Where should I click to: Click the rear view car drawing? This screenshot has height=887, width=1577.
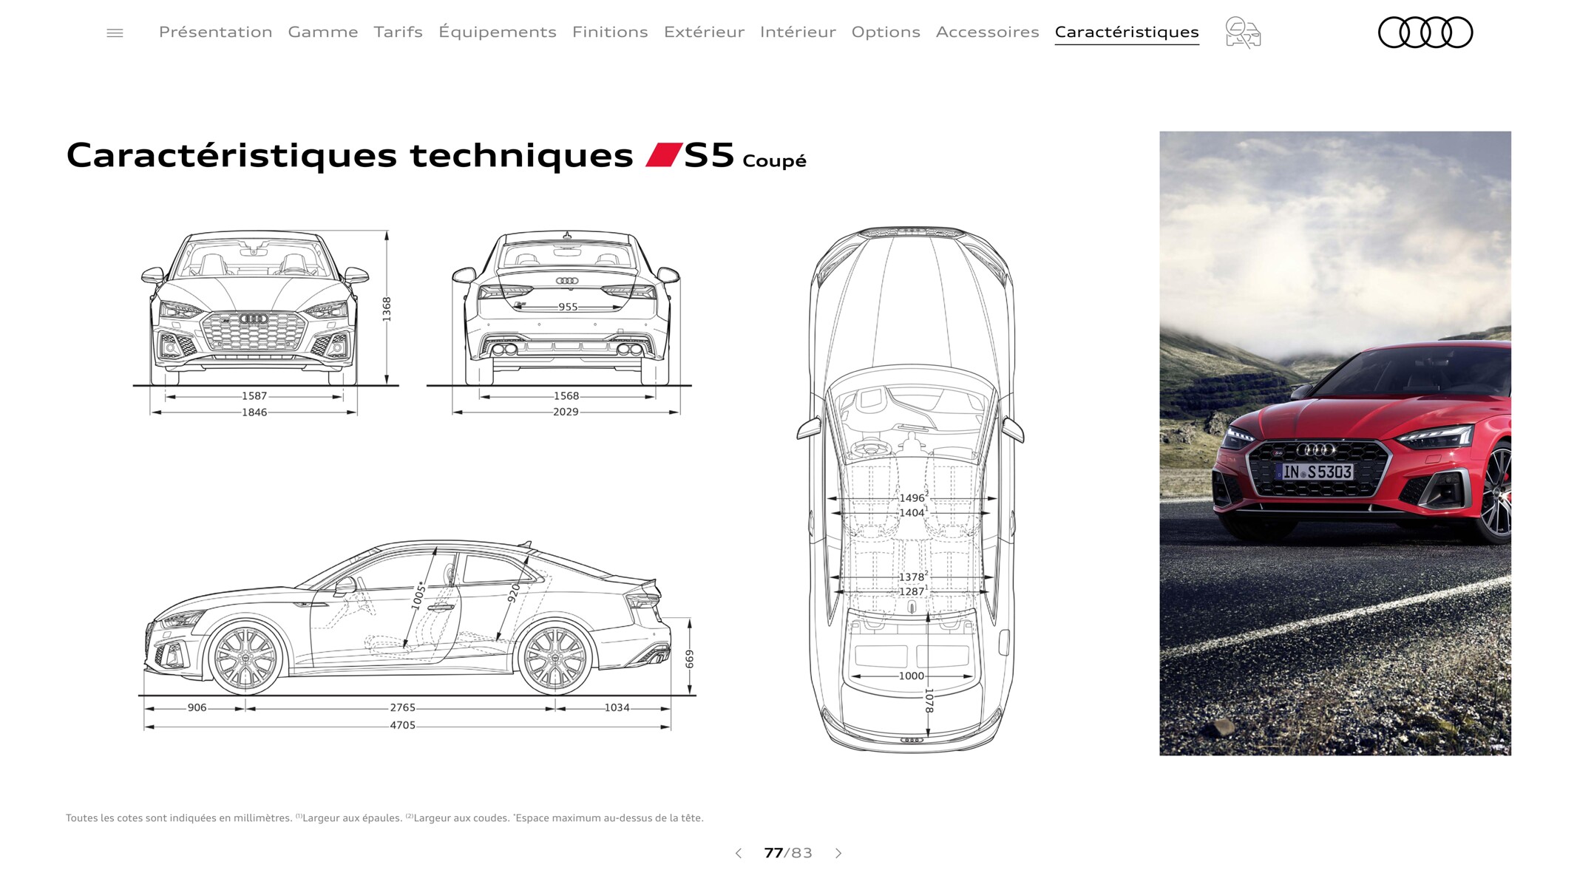click(566, 309)
